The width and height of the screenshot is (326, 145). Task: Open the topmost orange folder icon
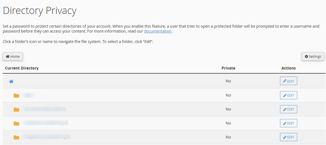(16, 95)
